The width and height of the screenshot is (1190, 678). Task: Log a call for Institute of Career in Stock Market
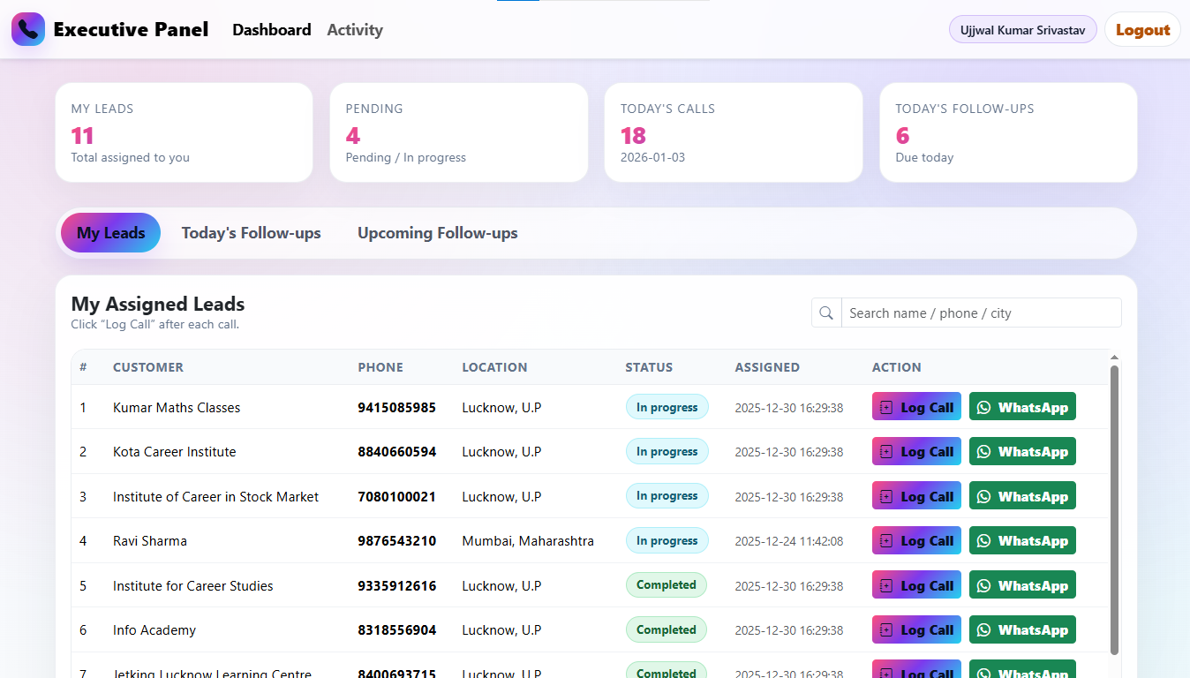(916, 495)
